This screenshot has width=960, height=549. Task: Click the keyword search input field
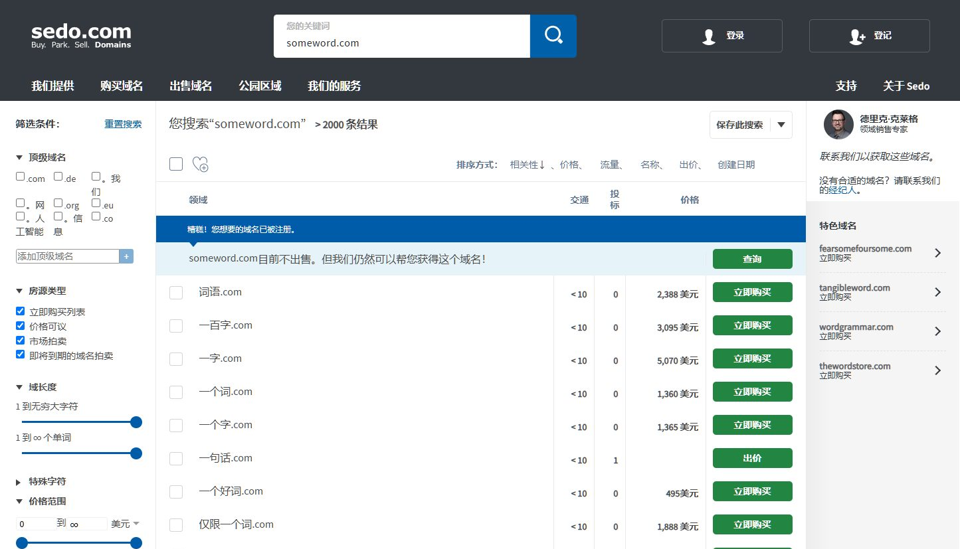click(x=402, y=36)
